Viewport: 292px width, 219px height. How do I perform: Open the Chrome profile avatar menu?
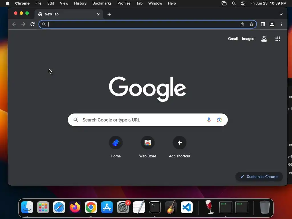[272, 24]
